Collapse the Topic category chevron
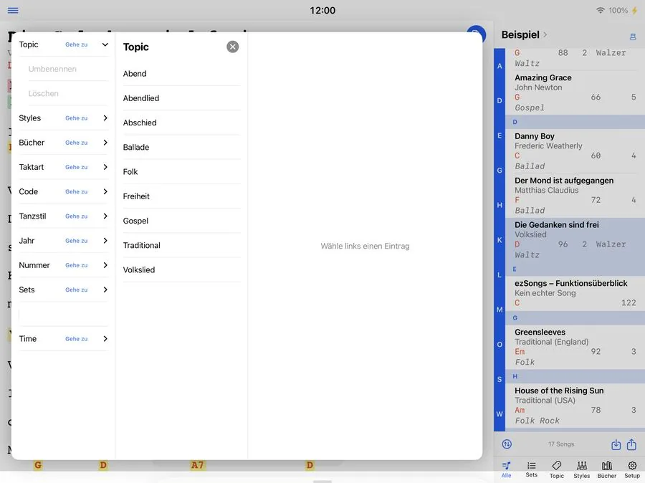The image size is (645, 483). point(105,44)
